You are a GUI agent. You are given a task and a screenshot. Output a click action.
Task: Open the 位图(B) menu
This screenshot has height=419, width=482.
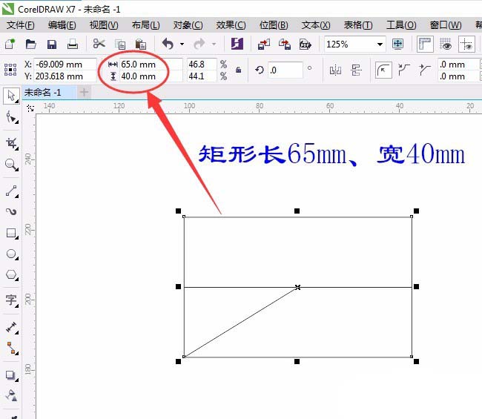coord(274,25)
